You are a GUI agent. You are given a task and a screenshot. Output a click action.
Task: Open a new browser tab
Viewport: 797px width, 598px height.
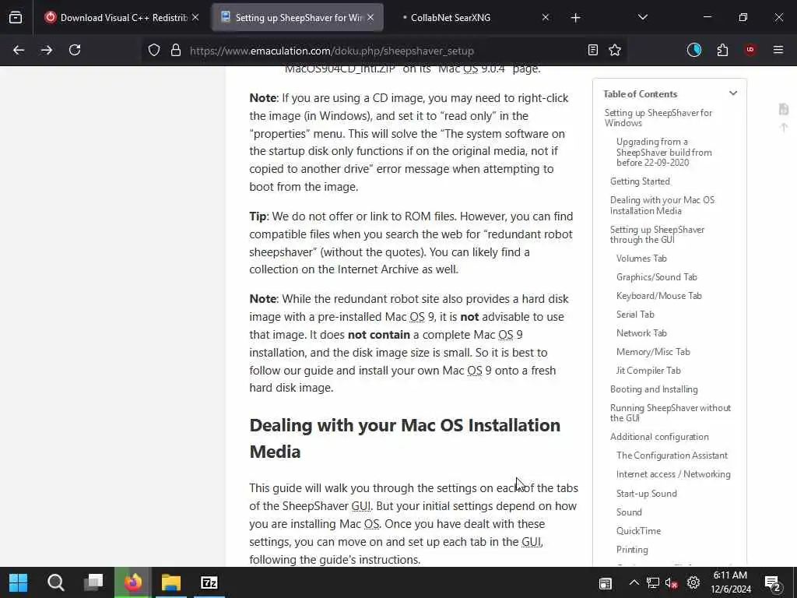[575, 18]
